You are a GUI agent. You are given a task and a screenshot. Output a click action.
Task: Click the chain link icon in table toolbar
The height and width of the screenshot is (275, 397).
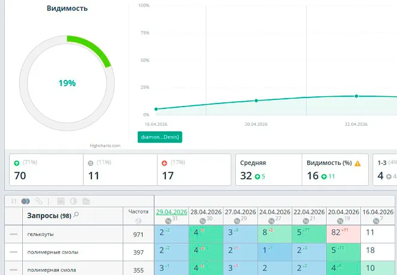tap(39, 201)
